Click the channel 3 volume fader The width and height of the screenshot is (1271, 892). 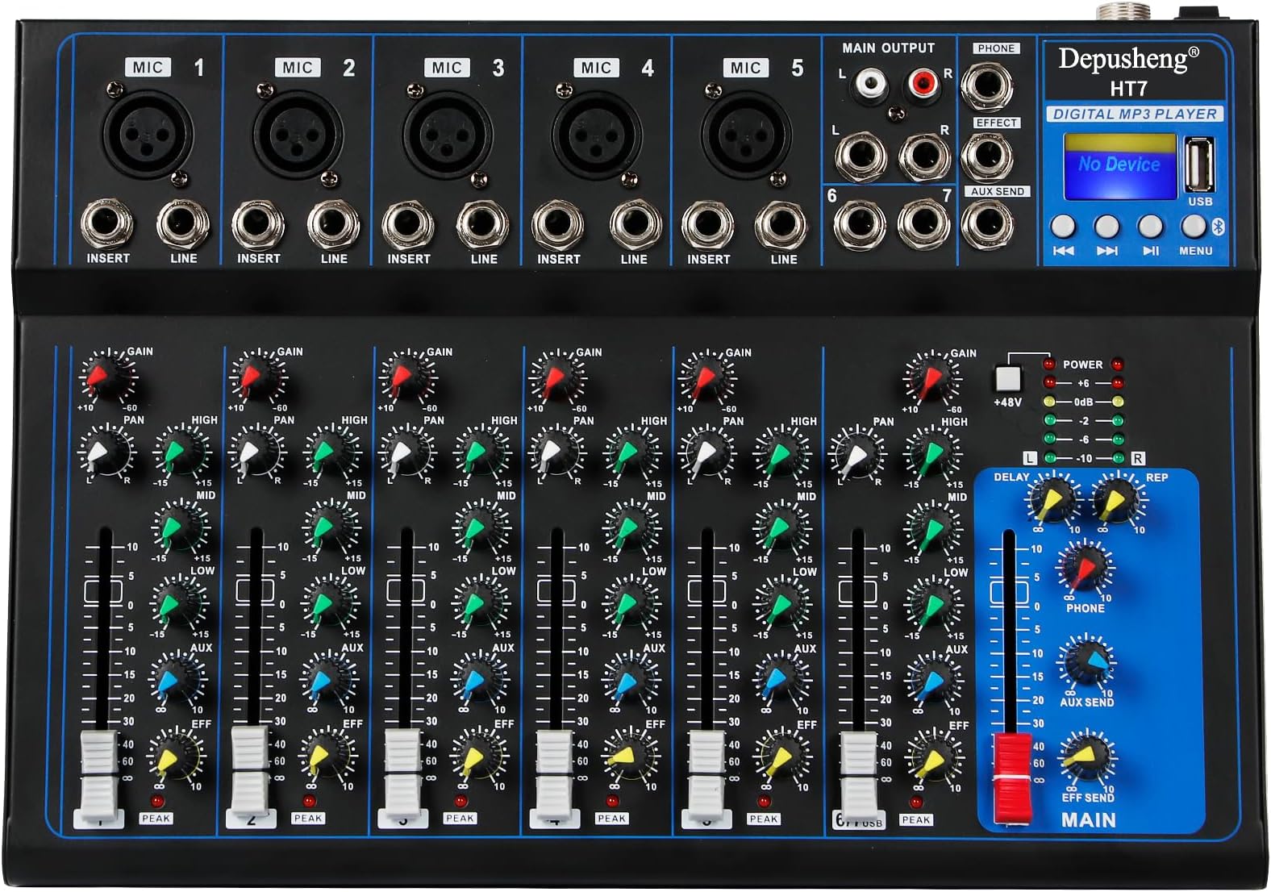[402, 773]
